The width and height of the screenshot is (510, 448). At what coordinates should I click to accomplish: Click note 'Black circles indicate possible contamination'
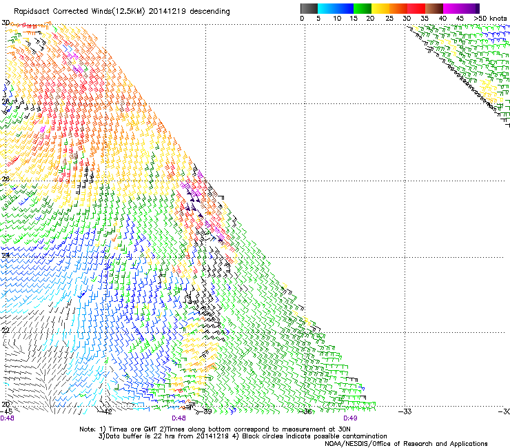[x=314, y=436]
